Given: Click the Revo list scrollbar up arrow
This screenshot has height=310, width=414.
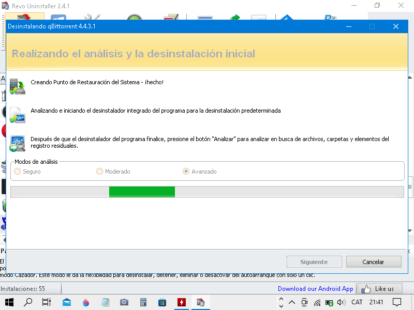Looking at the screenshot, I should coord(410,77).
